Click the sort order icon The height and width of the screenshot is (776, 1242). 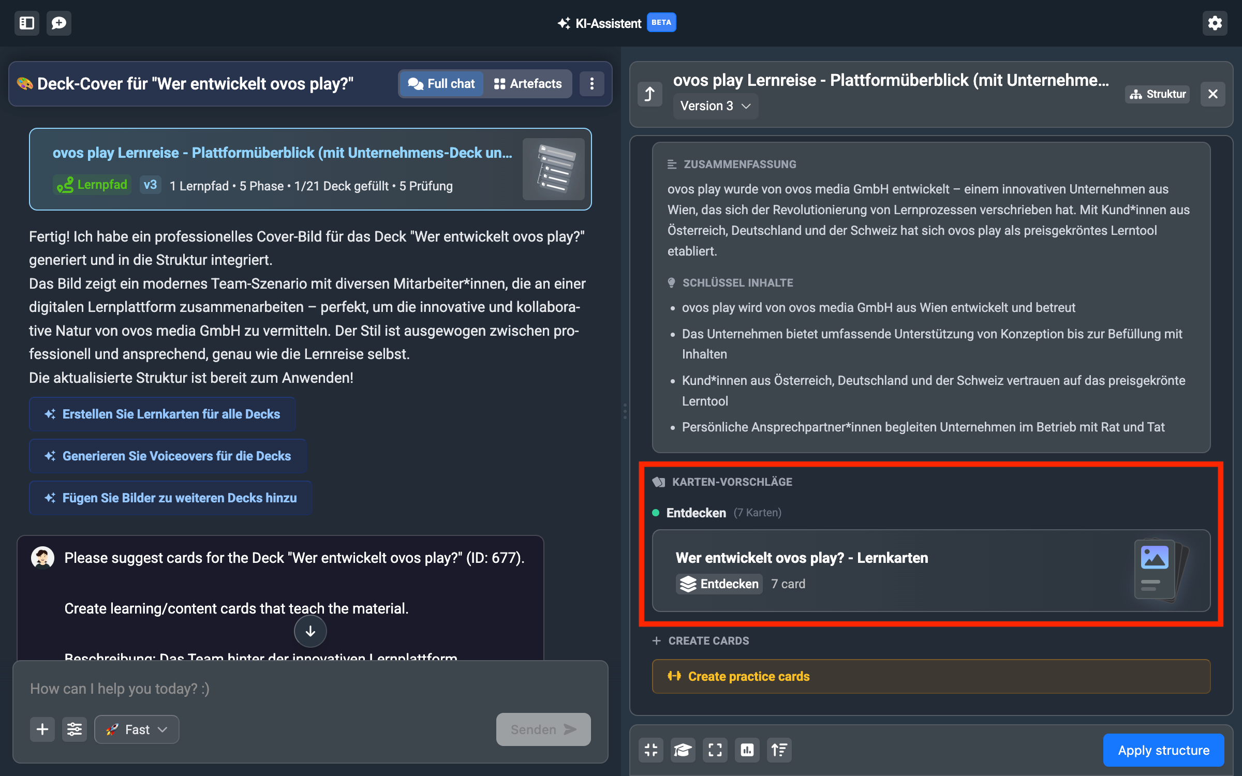779,750
